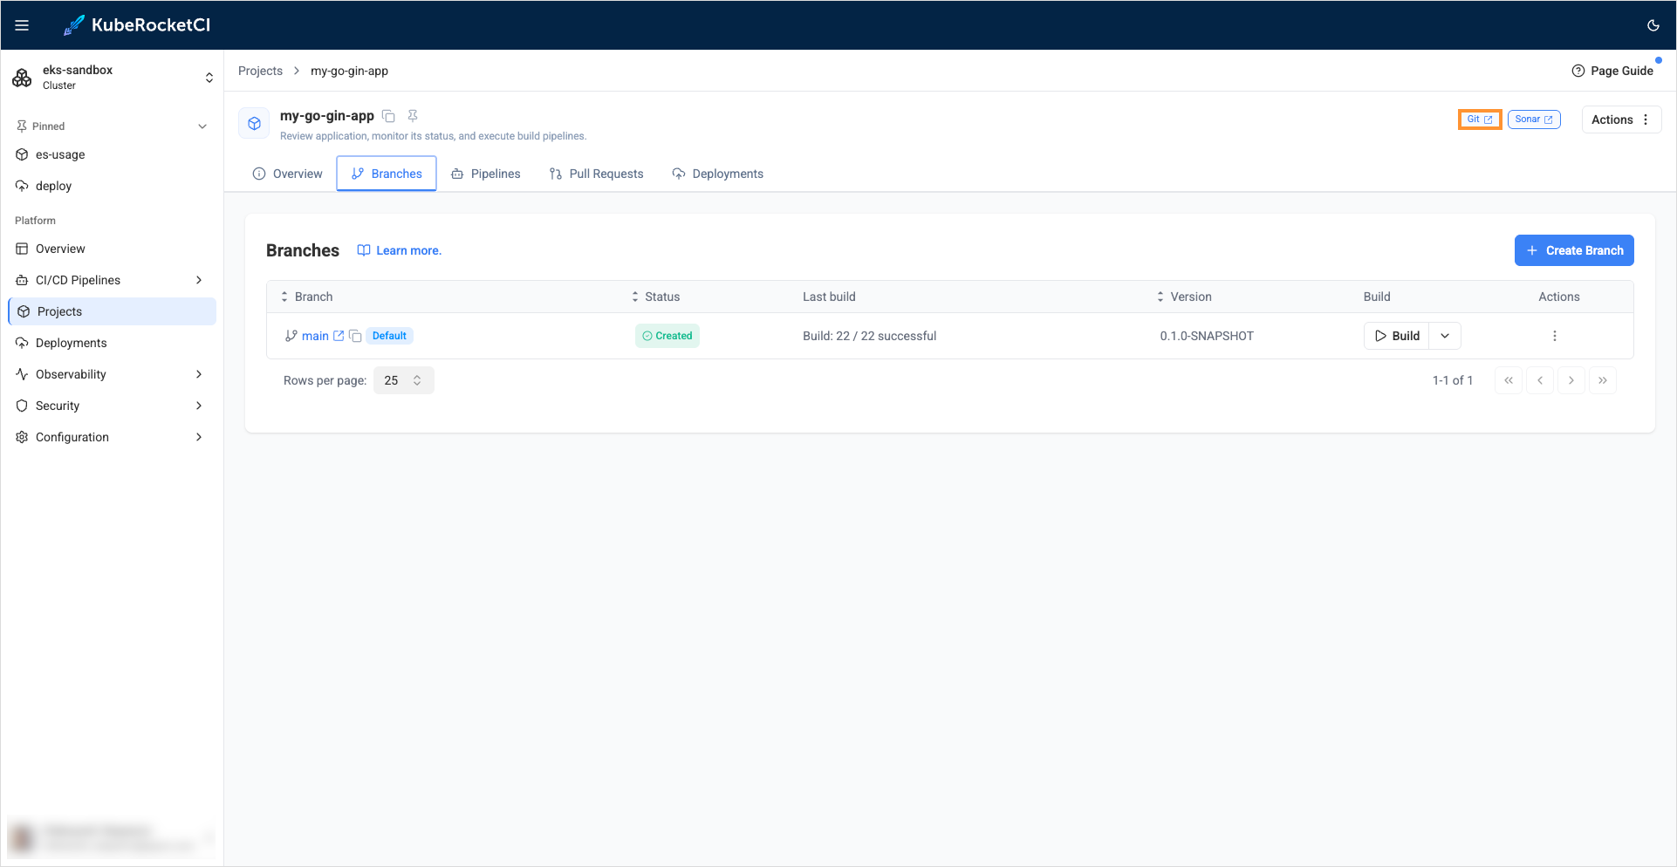Open the Sonar link for my-go-gin-app
The image size is (1677, 867).
(1534, 119)
